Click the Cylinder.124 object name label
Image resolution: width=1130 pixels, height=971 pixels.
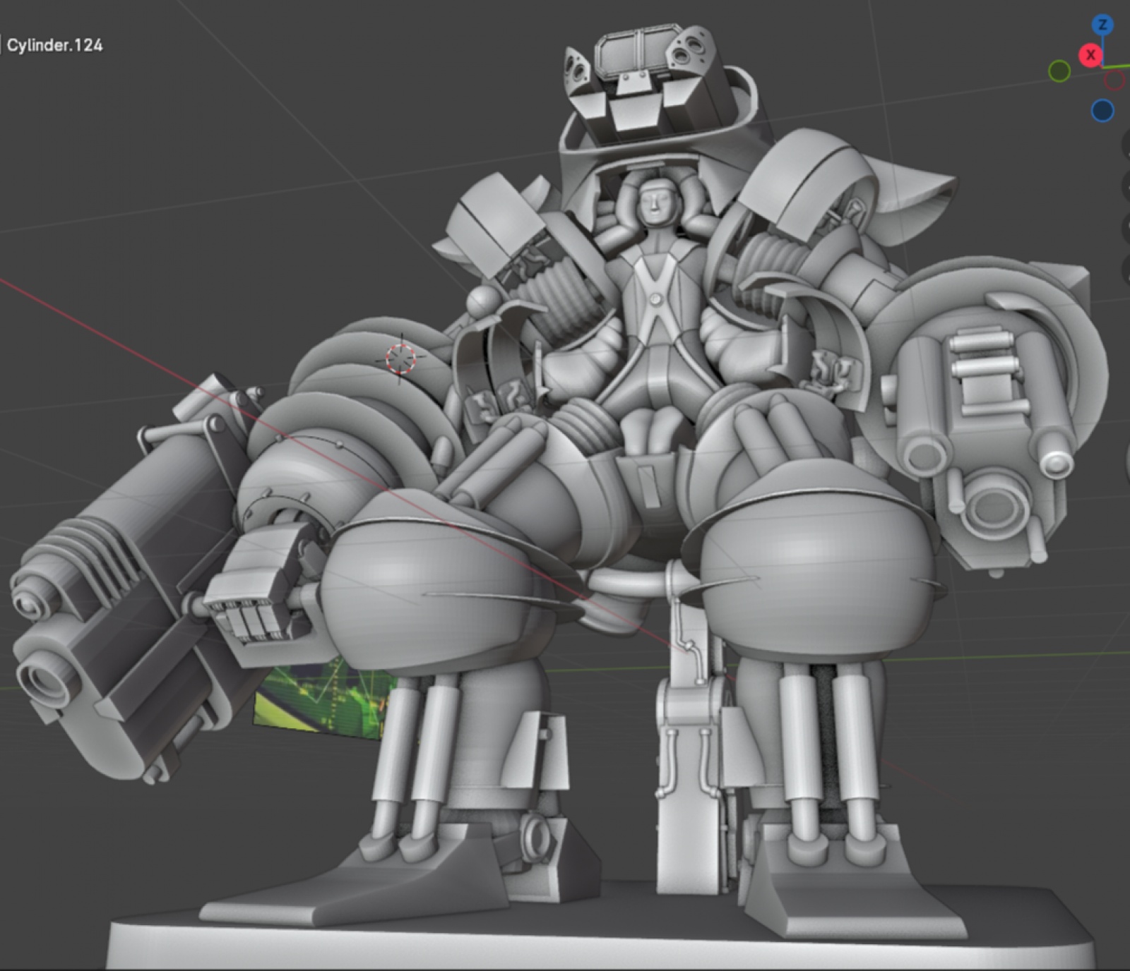tap(55, 46)
